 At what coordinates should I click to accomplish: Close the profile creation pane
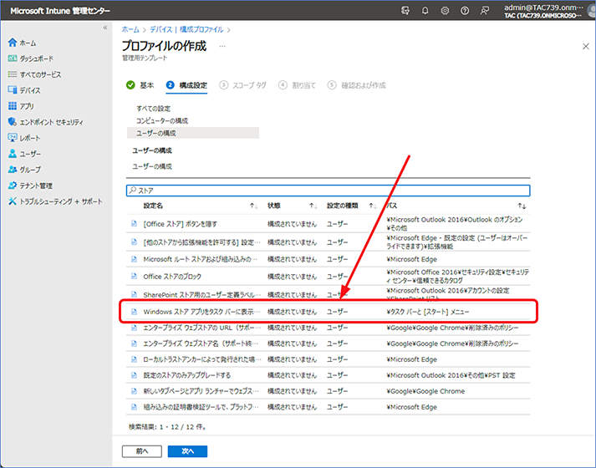(x=586, y=46)
